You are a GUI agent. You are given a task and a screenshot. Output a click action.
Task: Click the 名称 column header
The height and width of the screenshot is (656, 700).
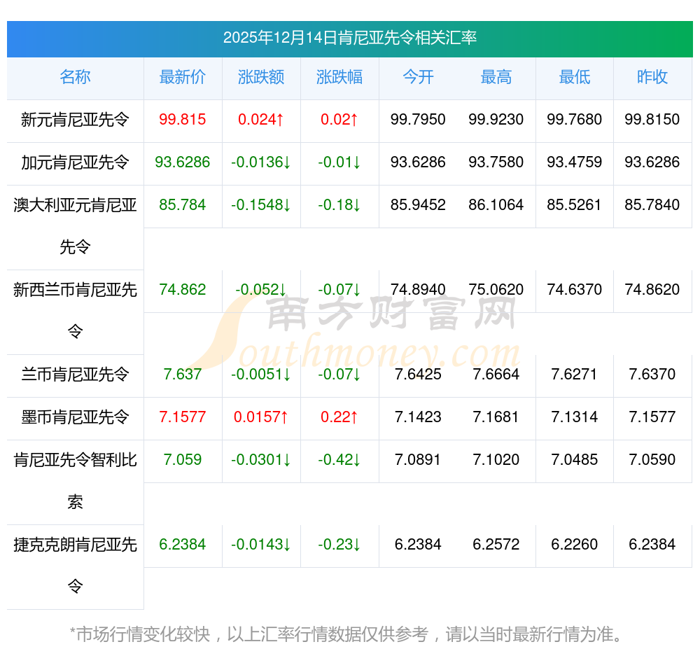(75, 77)
